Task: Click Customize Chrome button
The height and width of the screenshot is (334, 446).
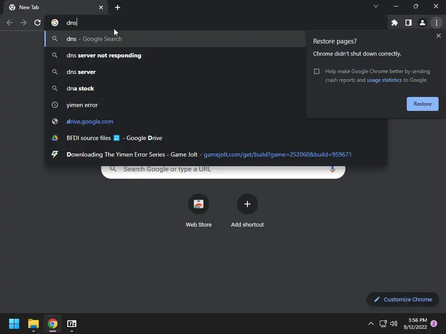Action: (403, 299)
